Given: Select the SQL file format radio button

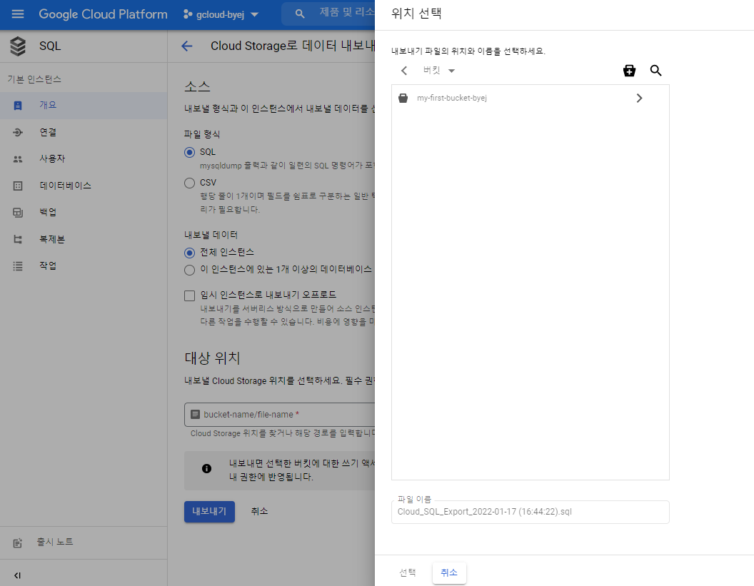Looking at the screenshot, I should click(x=189, y=153).
